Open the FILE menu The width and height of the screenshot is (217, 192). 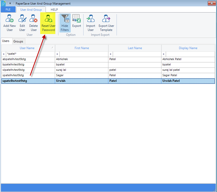pyautogui.click(x=8, y=9)
